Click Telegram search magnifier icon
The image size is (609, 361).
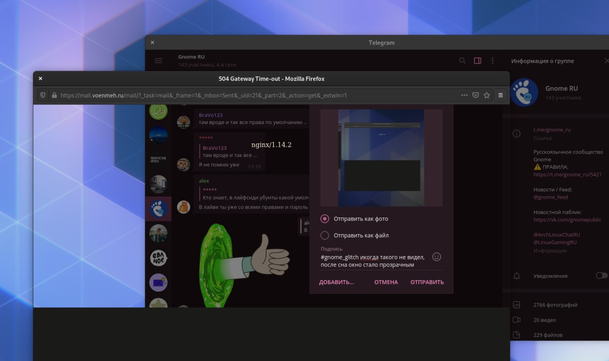pyautogui.click(x=462, y=61)
